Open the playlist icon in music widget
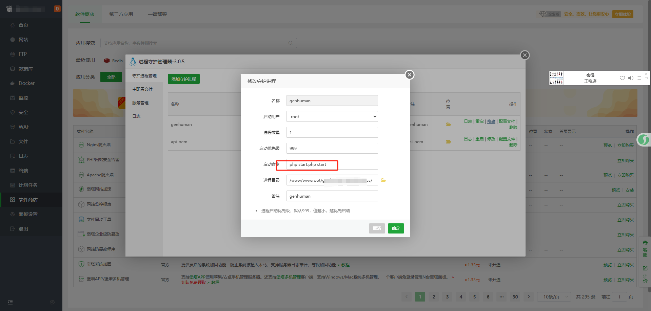The width and height of the screenshot is (651, 311). pos(639,78)
